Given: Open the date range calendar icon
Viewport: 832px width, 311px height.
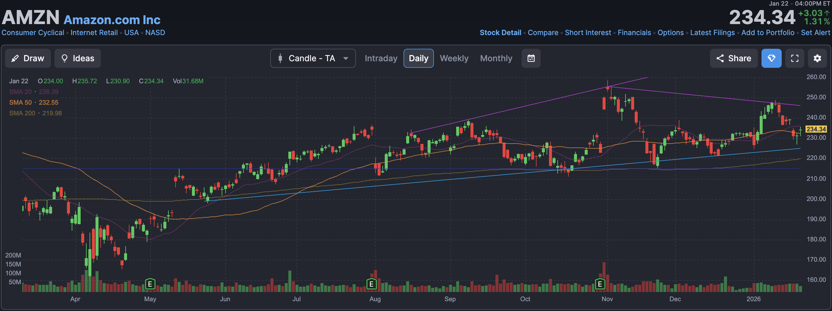Looking at the screenshot, I should click(531, 58).
